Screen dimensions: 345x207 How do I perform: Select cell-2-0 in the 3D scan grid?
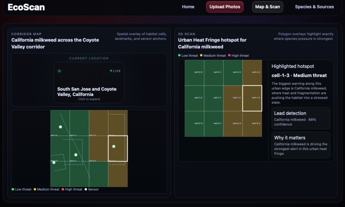point(194,73)
